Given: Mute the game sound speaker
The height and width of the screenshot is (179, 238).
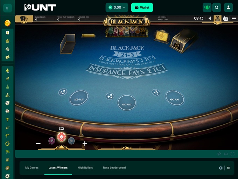Looking at the screenshot, I should (x=210, y=19).
